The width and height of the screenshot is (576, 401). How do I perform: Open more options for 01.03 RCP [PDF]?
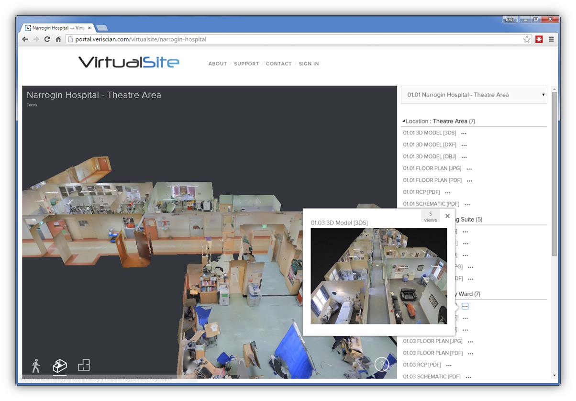449,365
